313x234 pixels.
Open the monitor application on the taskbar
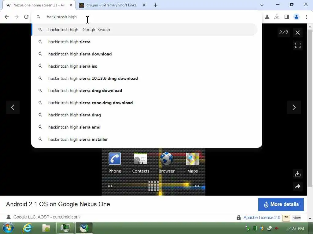[65, 228]
